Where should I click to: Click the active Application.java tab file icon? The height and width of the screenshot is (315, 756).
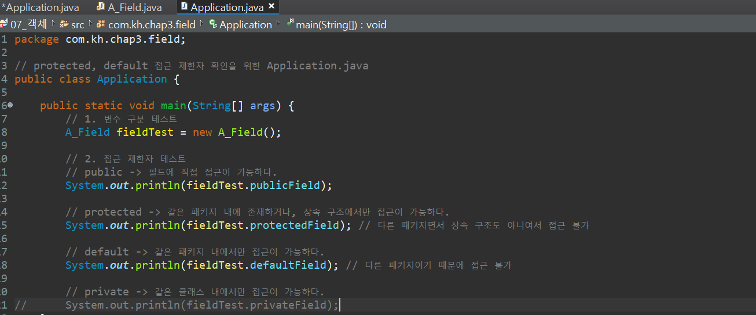(184, 7)
